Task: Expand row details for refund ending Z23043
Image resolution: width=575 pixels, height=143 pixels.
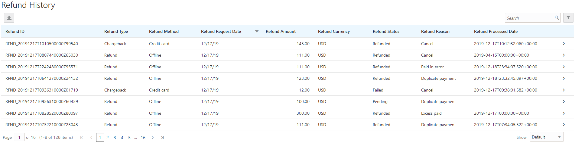Action: (x=564, y=125)
